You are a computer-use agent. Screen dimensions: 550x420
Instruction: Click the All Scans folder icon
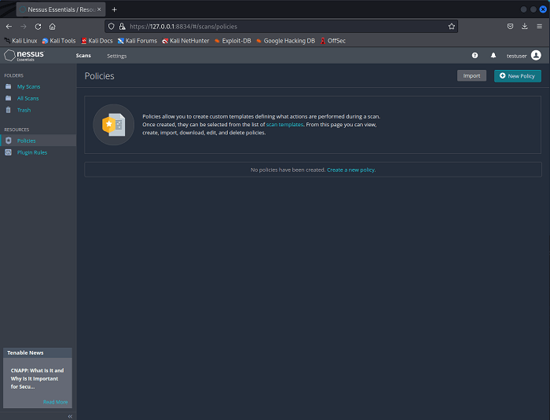[9, 98]
